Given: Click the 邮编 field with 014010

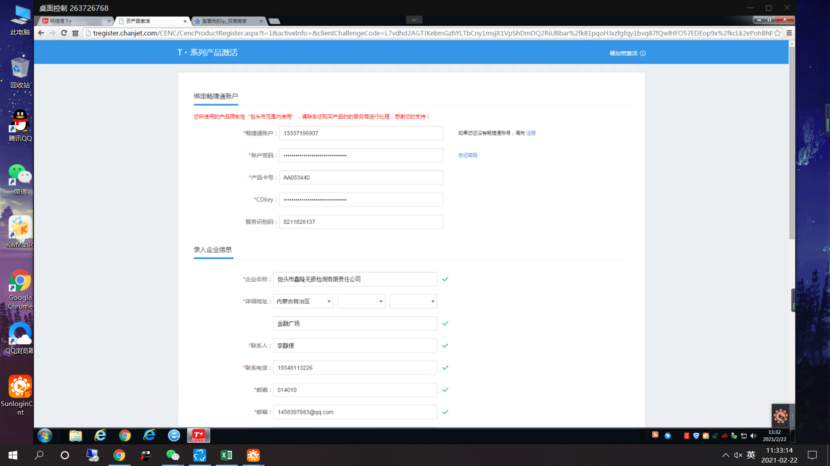Looking at the screenshot, I should (x=355, y=390).
